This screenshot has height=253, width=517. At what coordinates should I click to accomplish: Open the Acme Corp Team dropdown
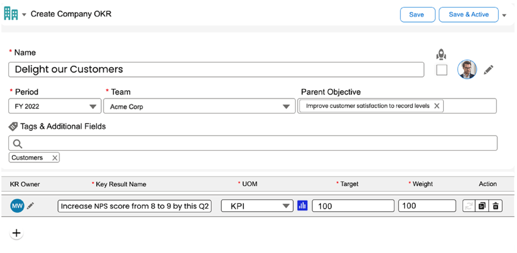(285, 106)
